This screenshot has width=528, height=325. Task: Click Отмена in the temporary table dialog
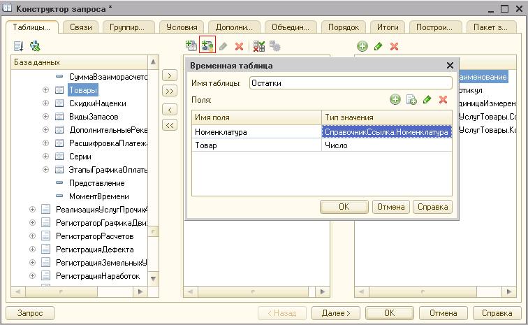click(x=390, y=207)
